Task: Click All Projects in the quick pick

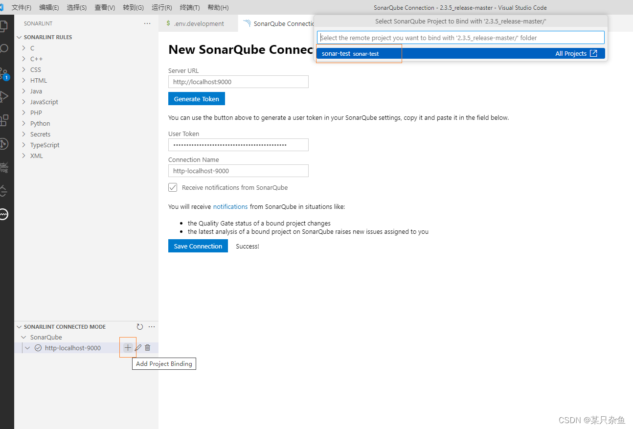Action: [x=571, y=53]
